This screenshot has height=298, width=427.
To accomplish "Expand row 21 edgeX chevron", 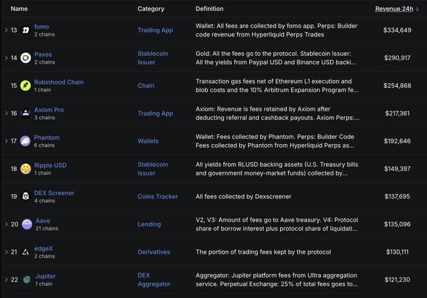I will 6,252.
